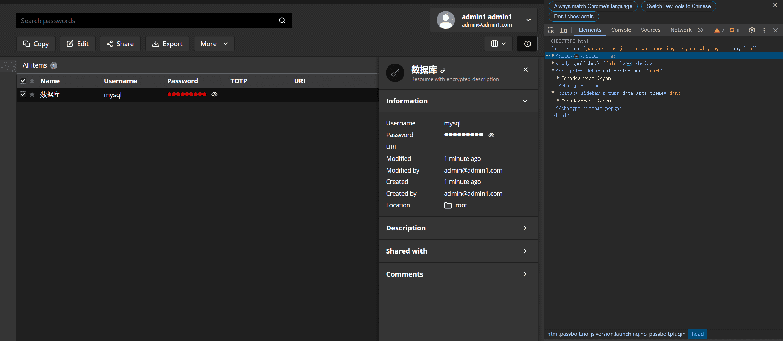The height and width of the screenshot is (341, 783).
Task: Click Always match Chrome's language
Action: click(x=593, y=6)
